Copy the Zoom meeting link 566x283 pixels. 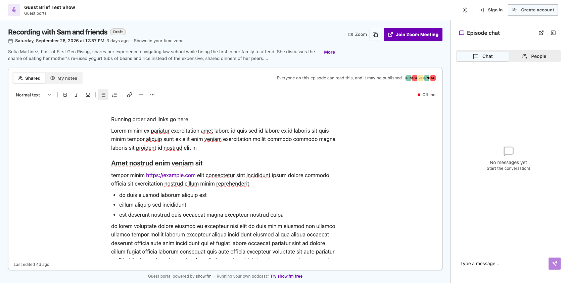375,34
